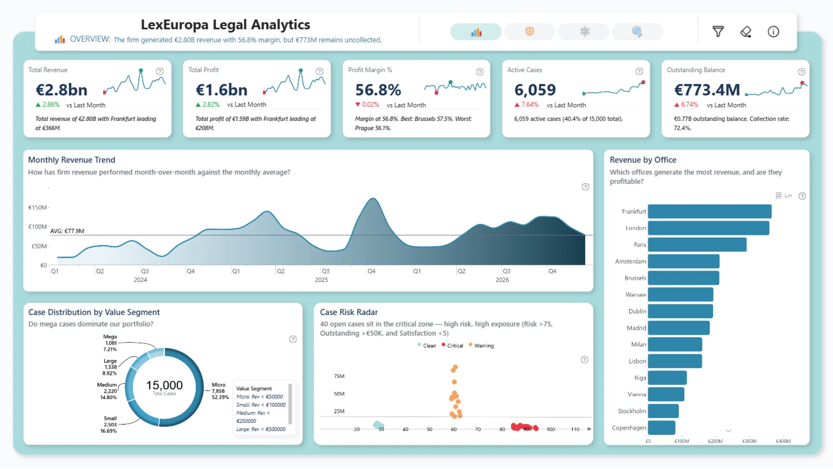Toggle the Warning legend item
This screenshot has width=833, height=469.
tap(481, 346)
